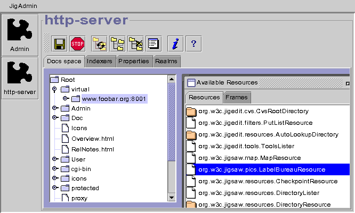Open help with the question mark icon
This screenshot has height=213, width=355.
(x=193, y=43)
